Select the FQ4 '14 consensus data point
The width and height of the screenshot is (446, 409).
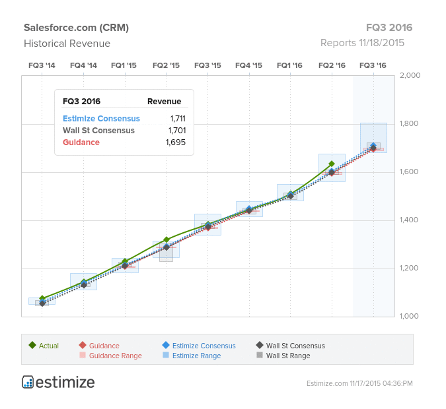pos(84,284)
